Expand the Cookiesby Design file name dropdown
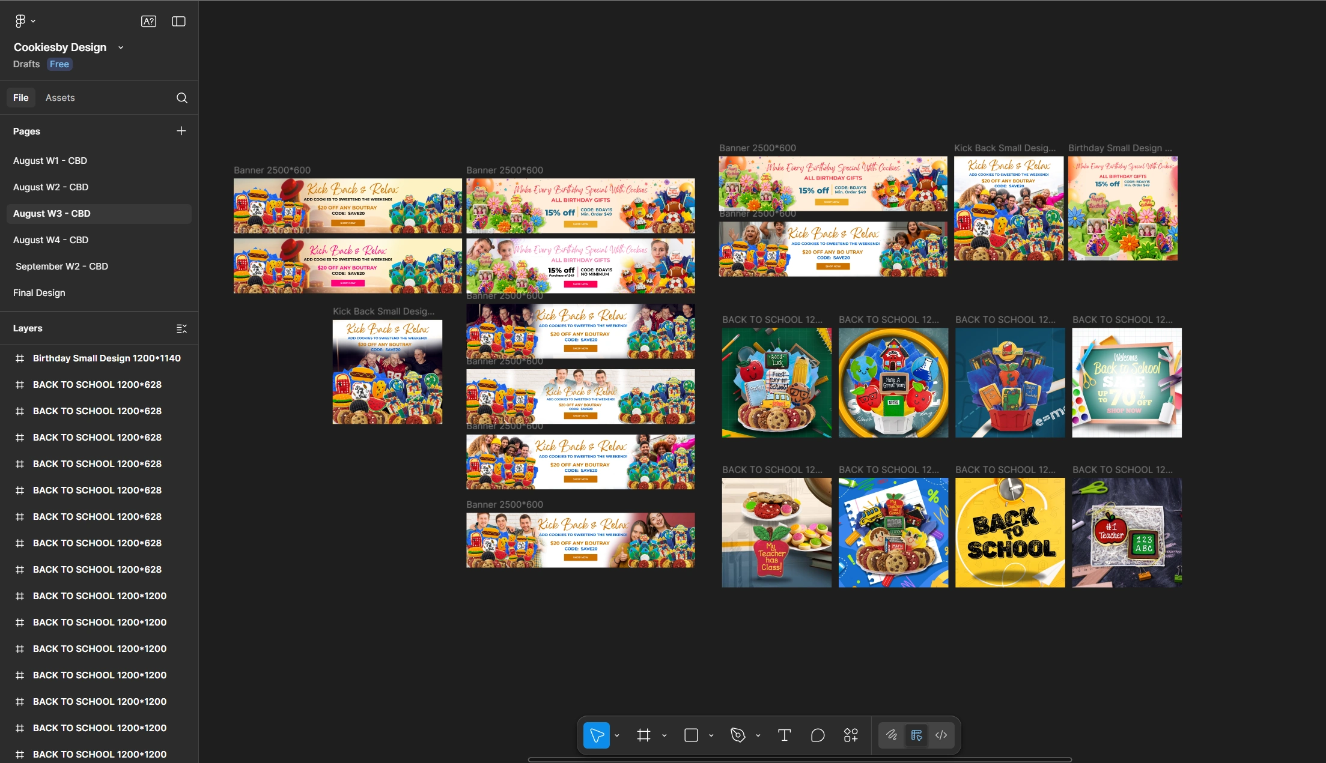The image size is (1326, 763). (121, 47)
